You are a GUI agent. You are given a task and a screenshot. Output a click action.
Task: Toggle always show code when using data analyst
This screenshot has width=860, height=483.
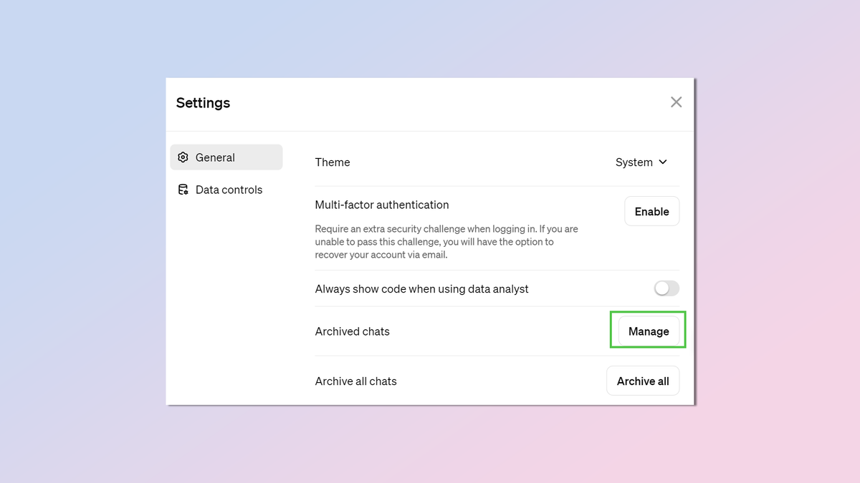[x=666, y=288]
